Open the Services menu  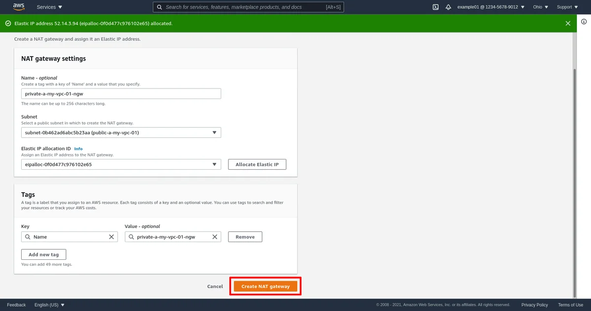(x=49, y=7)
